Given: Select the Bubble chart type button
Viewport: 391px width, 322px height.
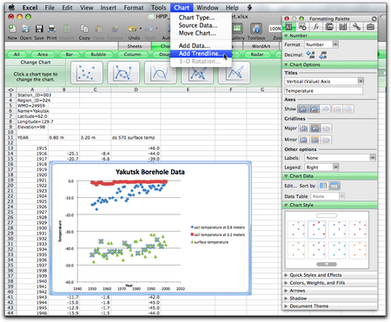Looking at the screenshot, I should [x=98, y=55].
